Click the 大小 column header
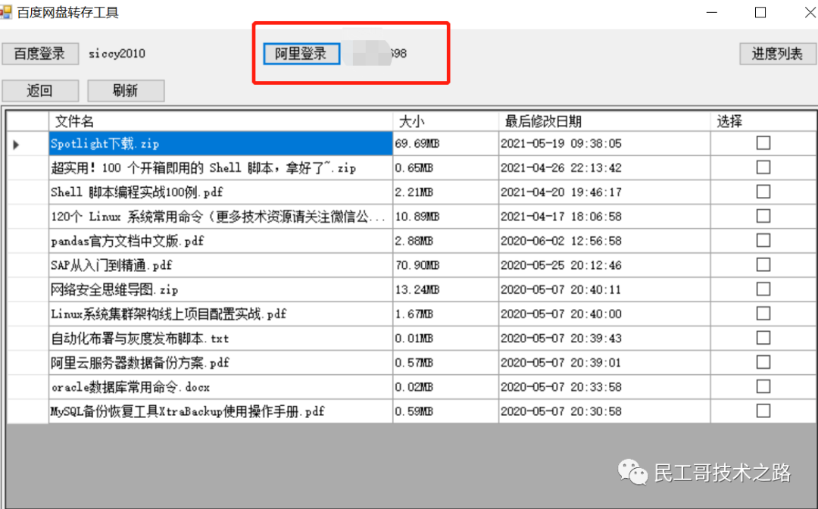The width and height of the screenshot is (818, 509). coord(445,121)
